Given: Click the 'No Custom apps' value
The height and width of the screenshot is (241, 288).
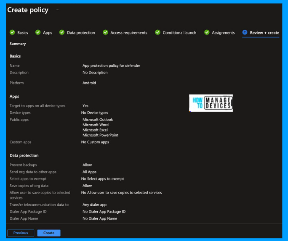Looking at the screenshot, I should pyautogui.click(x=95, y=142).
